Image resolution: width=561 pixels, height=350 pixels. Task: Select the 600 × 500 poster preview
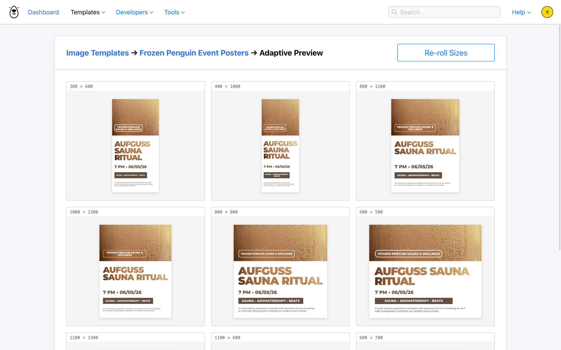click(x=425, y=271)
